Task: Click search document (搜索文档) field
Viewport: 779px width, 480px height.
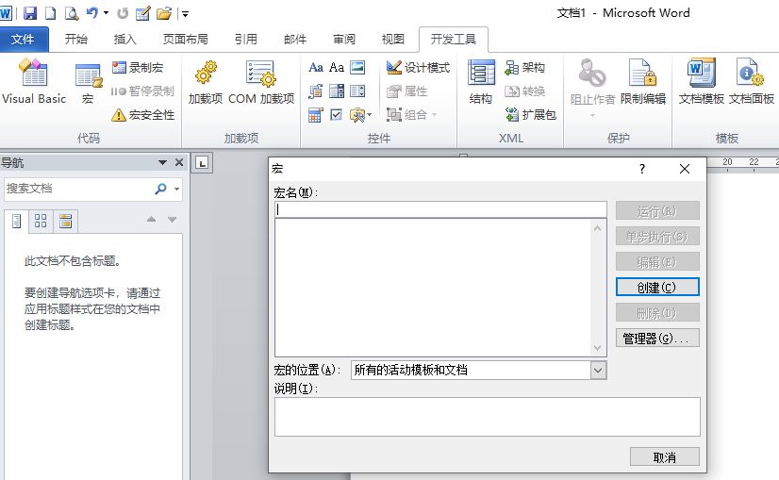Action: pyautogui.click(x=78, y=189)
